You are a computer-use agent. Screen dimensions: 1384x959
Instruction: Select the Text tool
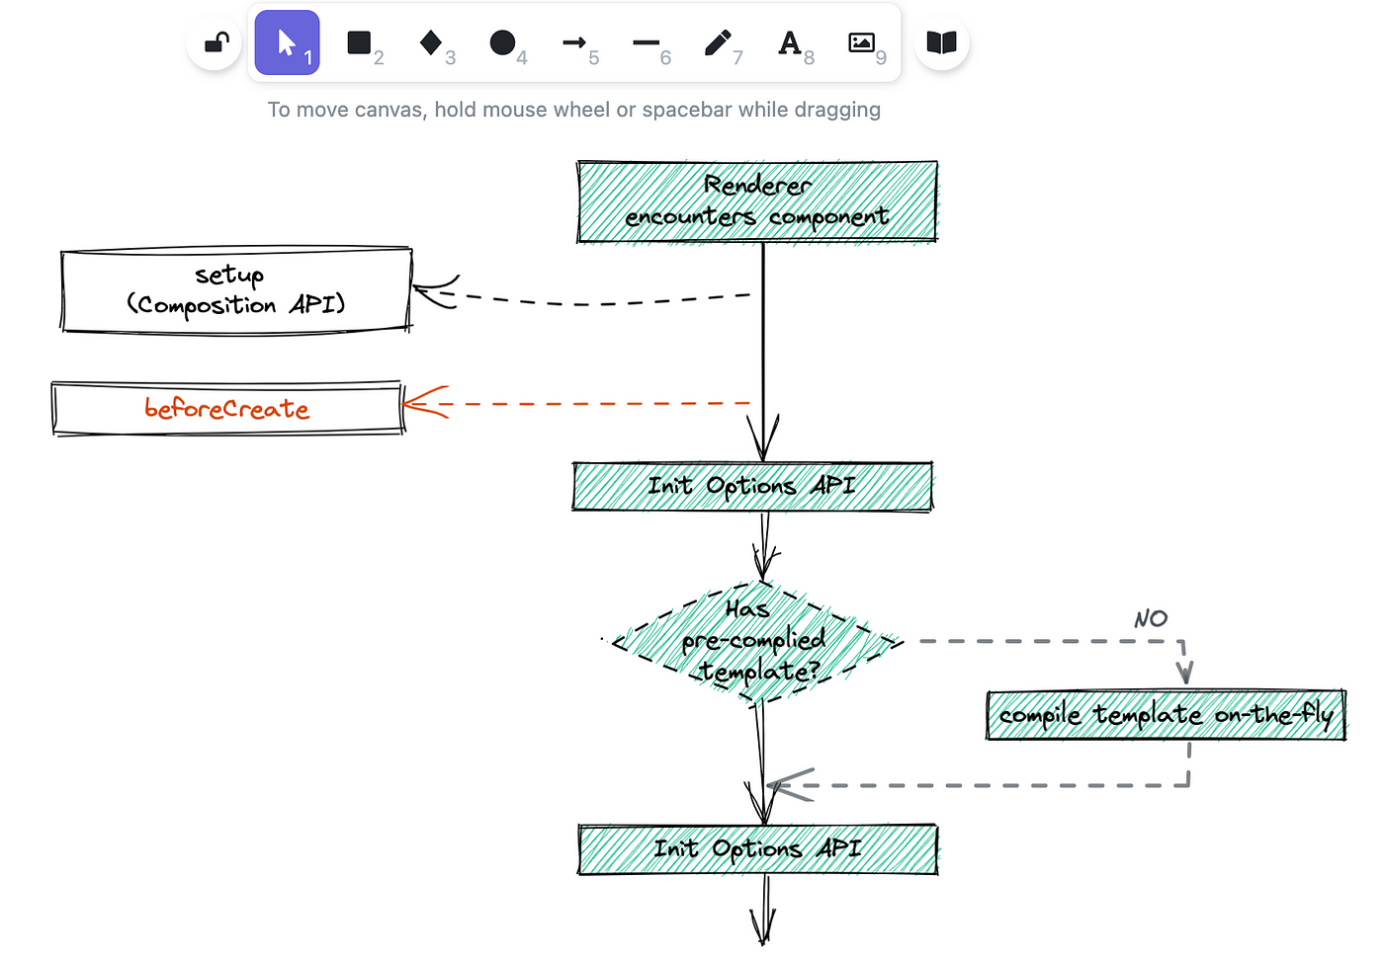point(789,42)
